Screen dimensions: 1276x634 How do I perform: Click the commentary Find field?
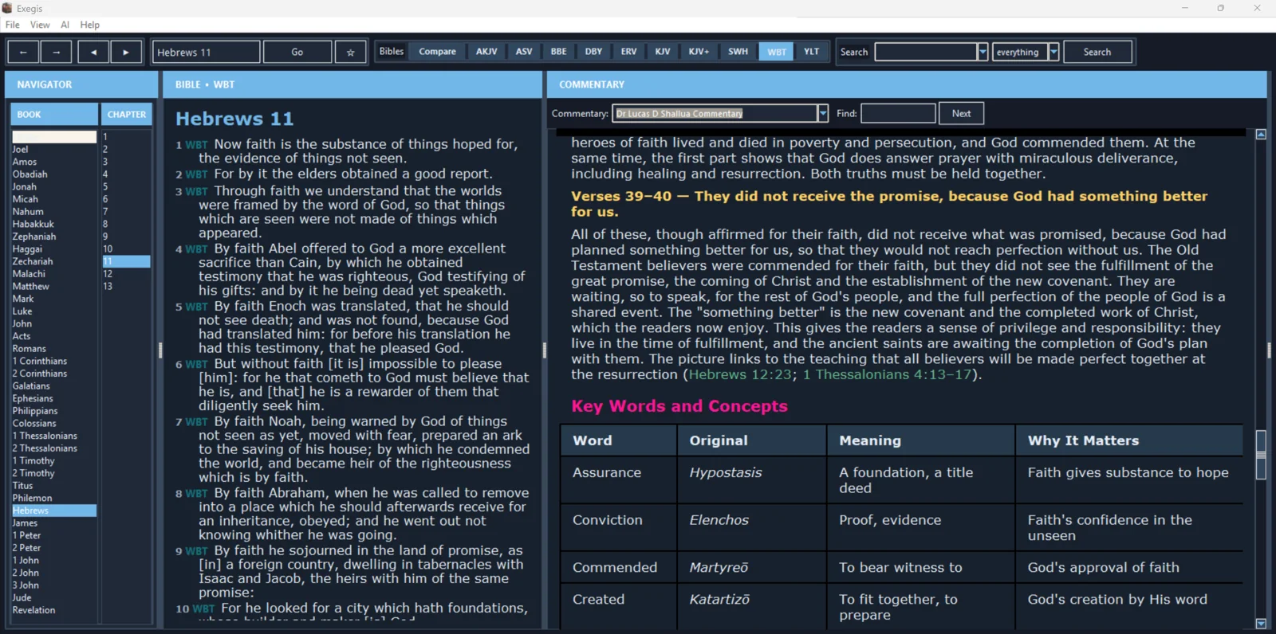tap(898, 113)
